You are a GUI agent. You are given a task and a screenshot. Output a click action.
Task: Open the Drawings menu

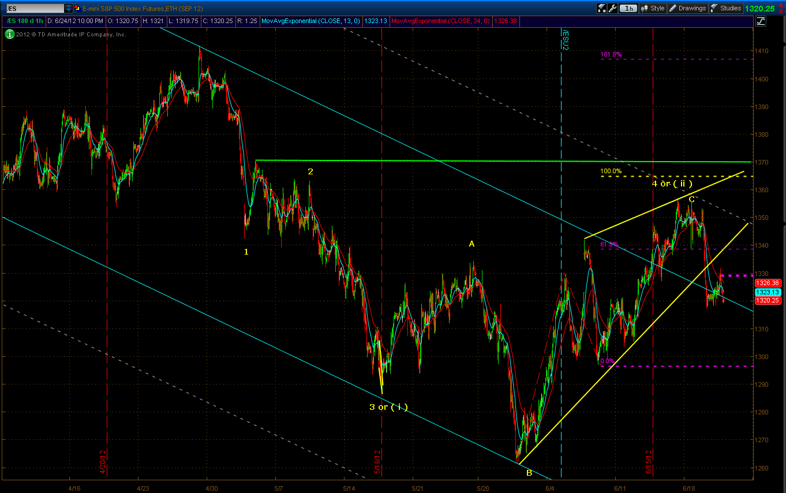pos(687,8)
